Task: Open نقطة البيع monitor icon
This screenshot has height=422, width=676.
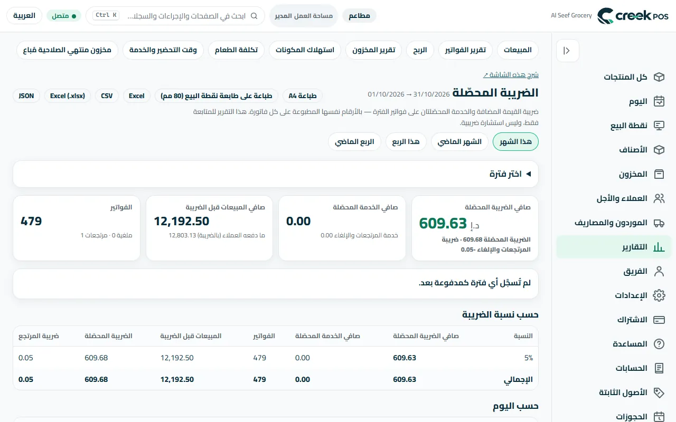Action: [x=659, y=126]
